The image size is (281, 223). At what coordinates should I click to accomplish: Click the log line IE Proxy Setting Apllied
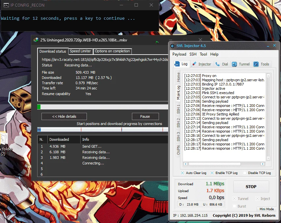coord(212,114)
